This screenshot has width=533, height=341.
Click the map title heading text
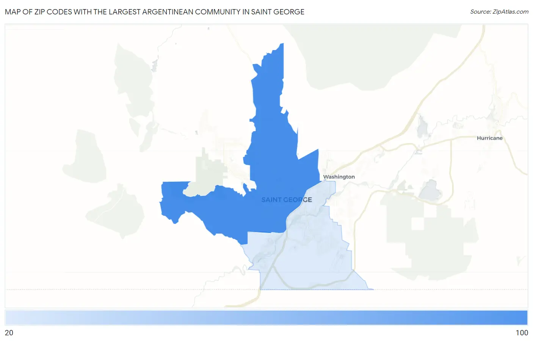(155, 12)
